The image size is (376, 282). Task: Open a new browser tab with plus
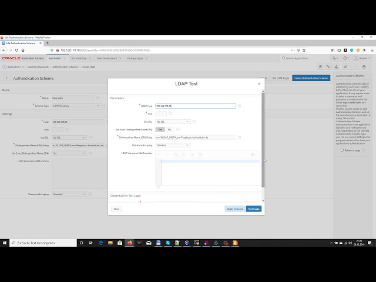pos(47,43)
